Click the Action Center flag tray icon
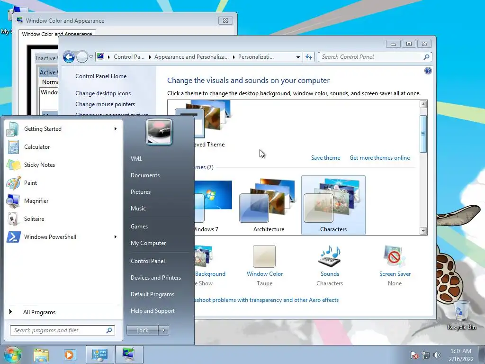The width and height of the screenshot is (485, 364). (414, 355)
